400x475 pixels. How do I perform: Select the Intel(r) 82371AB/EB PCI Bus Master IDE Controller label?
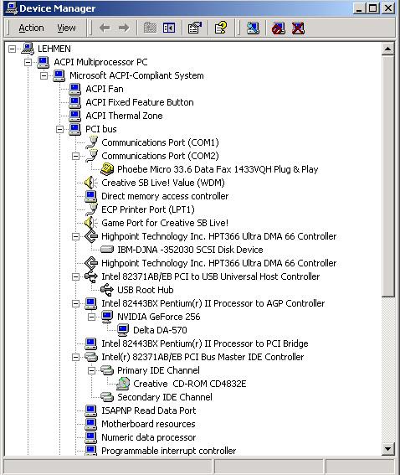[x=203, y=357]
